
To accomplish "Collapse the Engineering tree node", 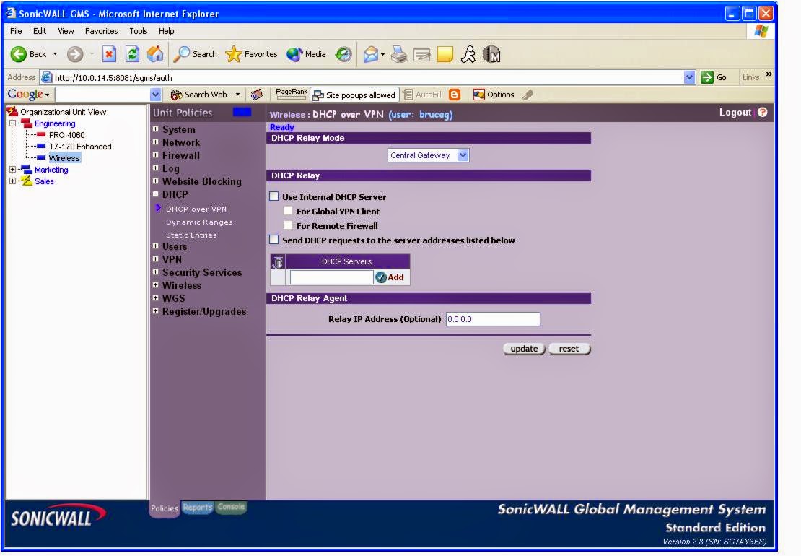I will click(x=13, y=123).
